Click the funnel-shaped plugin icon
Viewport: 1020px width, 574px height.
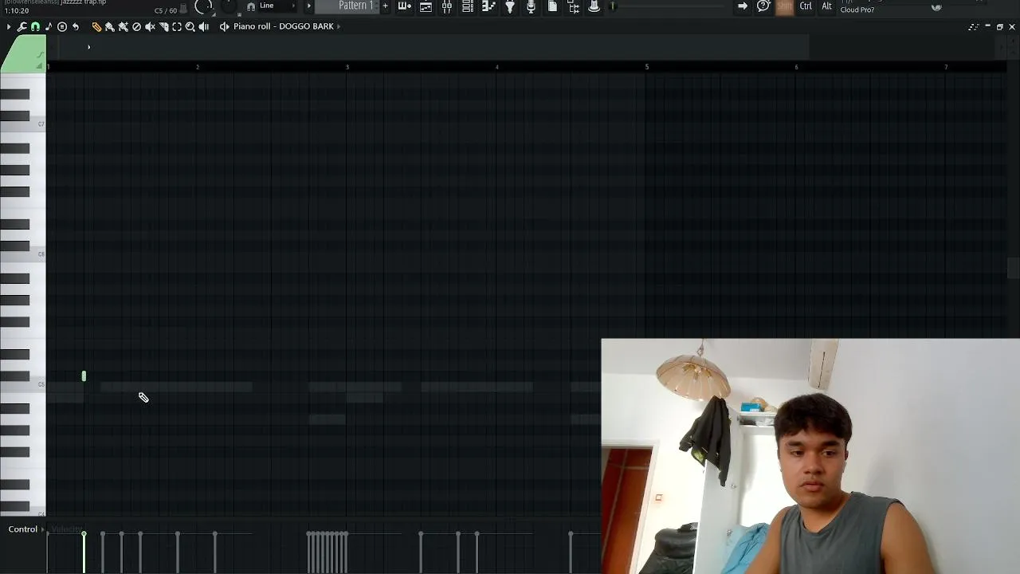(510, 6)
